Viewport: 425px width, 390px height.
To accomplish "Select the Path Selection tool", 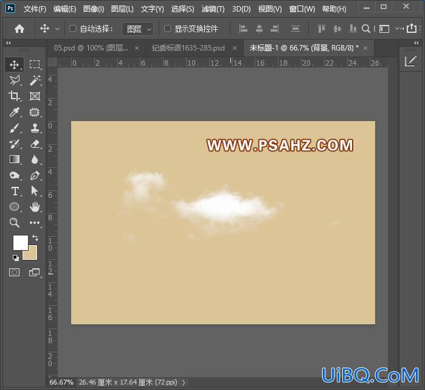I will (x=35, y=191).
